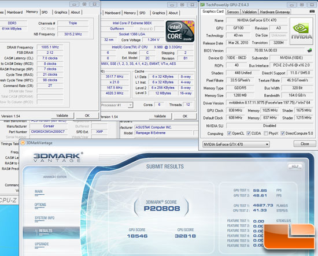Click OK in the middle CPU-Z window
Screen dimensions: 318x256
click(185, 116)
